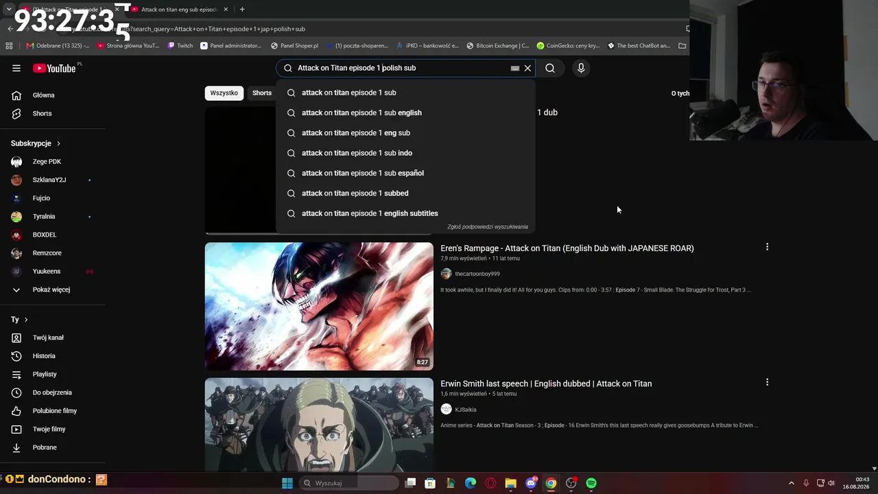Play the Eren's Rampage video thumbnail
Viewport: 878px width, 494px height.
tap(319, 306)
